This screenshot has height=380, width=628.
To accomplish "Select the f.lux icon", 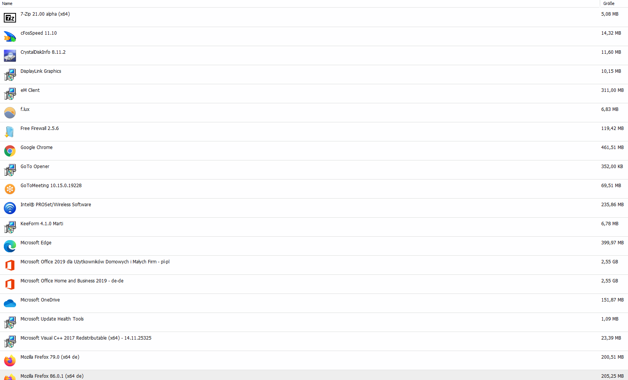I will [x=10, y=113].
